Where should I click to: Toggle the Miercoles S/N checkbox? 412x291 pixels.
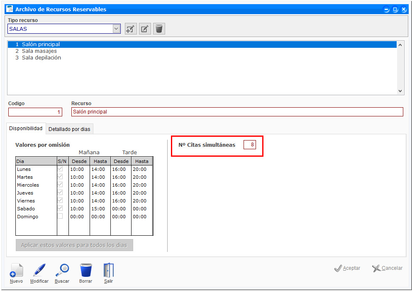point(60,185)
